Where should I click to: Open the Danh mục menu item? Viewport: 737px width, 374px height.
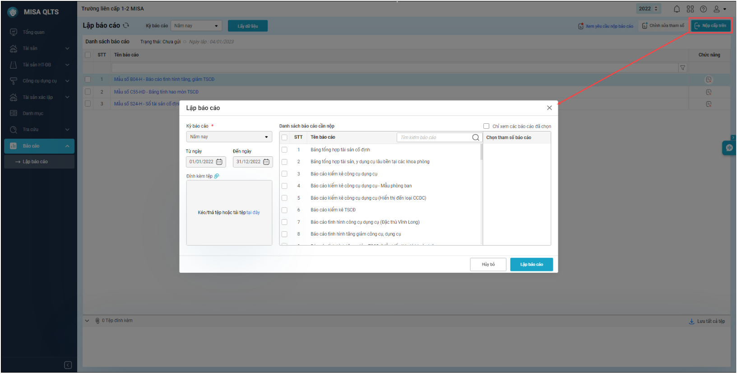click(x=39, y=113)
